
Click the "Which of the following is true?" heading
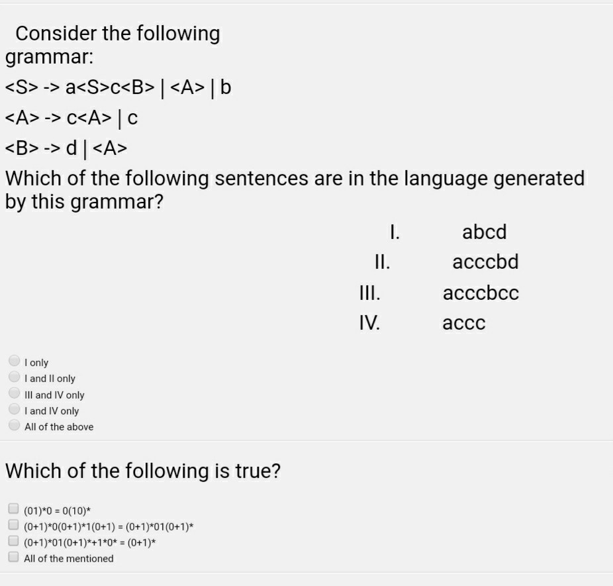point(143,471)
